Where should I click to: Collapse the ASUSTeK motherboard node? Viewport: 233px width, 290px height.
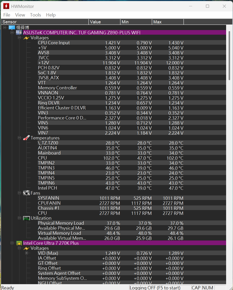12,33
